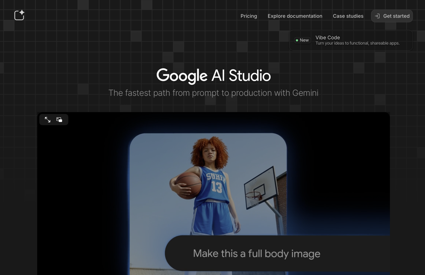The height and width of the screenshot is (275, 425).
Task: Click the "Make this a full body image" prompt
Action: pyautogui.click(x=256, y=254)
